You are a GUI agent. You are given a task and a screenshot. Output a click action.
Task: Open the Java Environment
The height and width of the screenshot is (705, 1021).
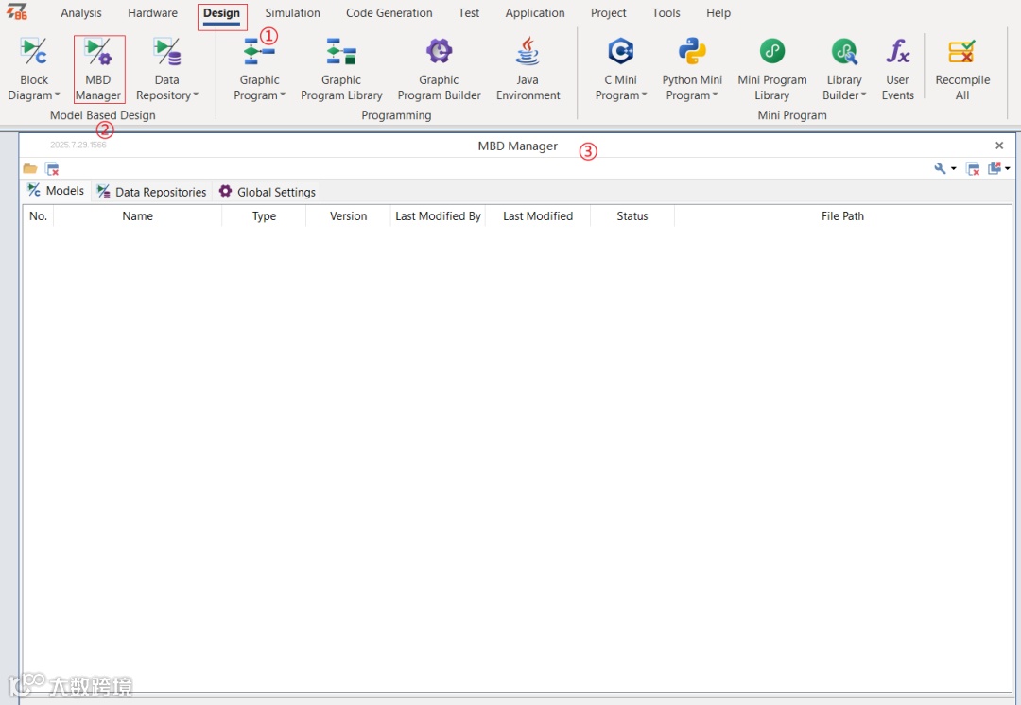coord(528,69)
